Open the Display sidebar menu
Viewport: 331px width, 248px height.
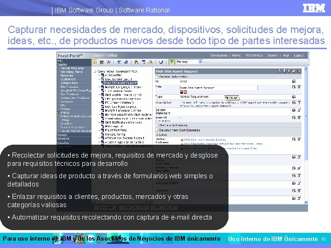[x=62, y=65]
